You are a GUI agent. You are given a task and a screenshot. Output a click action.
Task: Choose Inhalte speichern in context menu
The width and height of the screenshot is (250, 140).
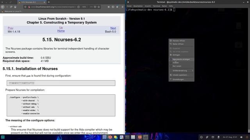181,75
